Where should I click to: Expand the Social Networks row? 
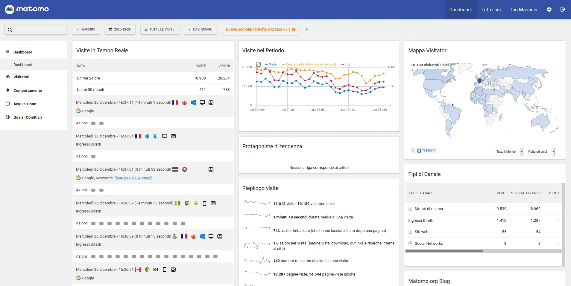tap(410, 244)
